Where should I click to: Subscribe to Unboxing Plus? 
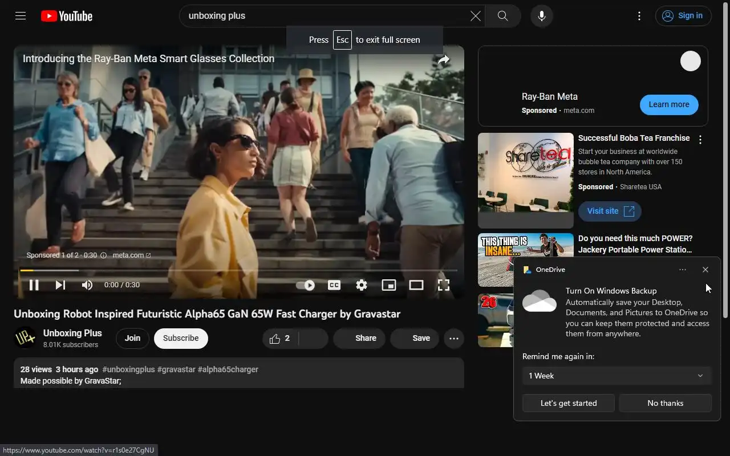tap(181, 338)
